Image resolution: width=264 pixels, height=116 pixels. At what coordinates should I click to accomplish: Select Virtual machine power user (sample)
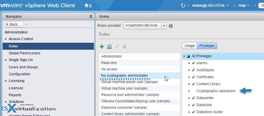(x=140, y=82)
